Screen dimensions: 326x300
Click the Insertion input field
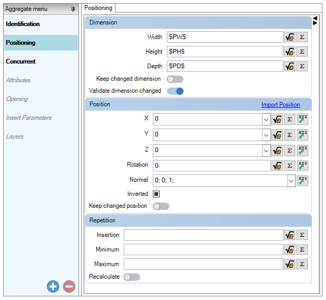tap(203, 235)
